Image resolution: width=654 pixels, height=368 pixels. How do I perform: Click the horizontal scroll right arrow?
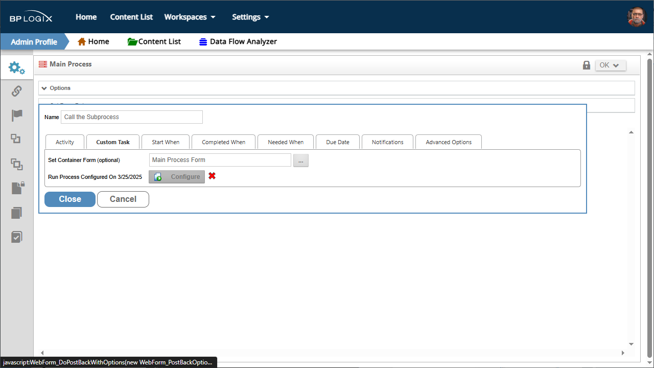tap(623, 353)
